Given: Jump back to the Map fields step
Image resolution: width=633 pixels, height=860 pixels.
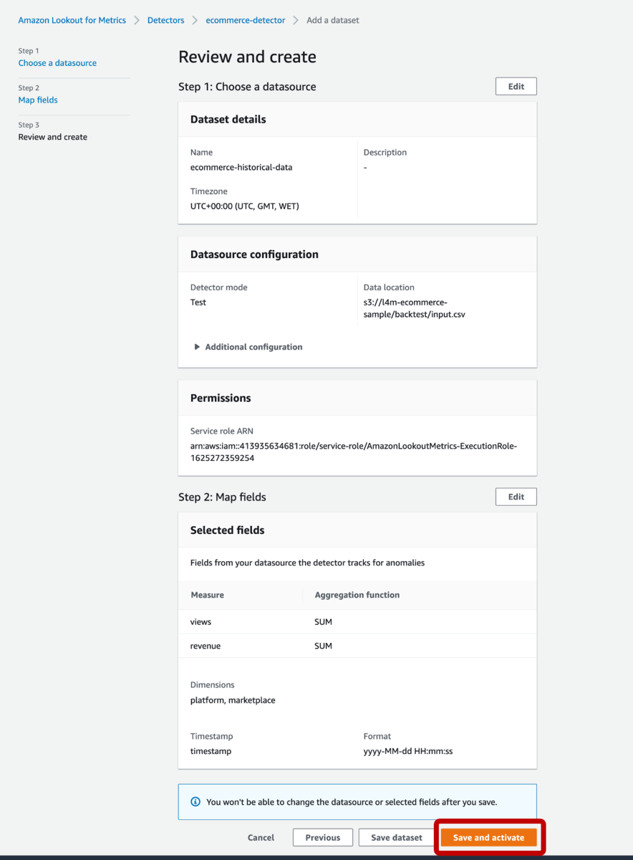Looking at the screenshot, I should (x=38, y=100).
